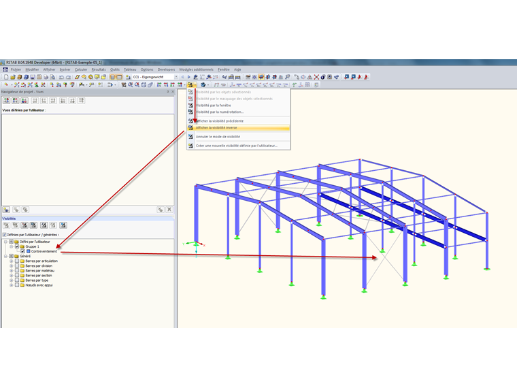This screenshot has height=388, width=517.
Task: Open the Modifier menu
Action: [32, 69]
